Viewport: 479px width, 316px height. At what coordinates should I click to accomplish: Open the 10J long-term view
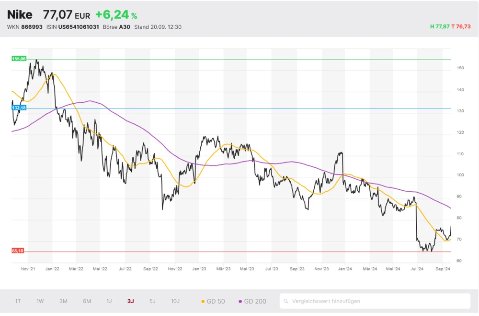coord(175,301)
